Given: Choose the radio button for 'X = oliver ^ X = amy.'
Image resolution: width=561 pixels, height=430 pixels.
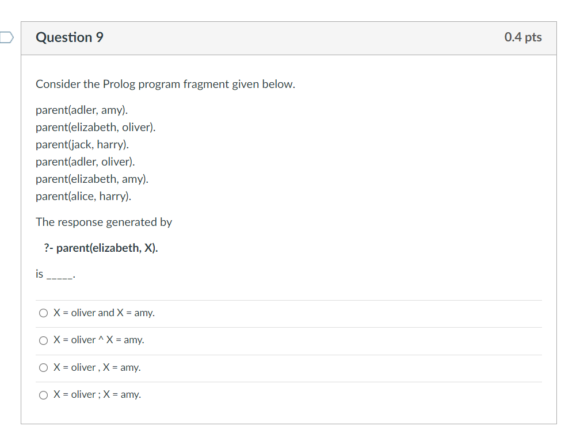Looking at the screenshot, I should 43,340.
